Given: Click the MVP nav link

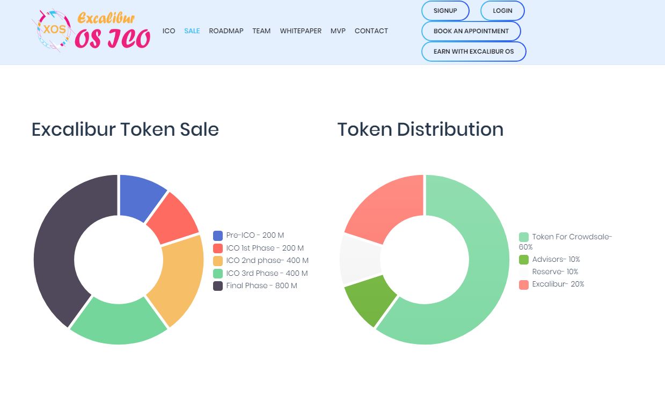Looking at the screenshot, I should coord(338,31).
